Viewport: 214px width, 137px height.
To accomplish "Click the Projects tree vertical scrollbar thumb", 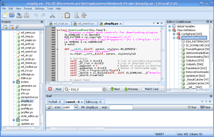I will click(41, 99).
